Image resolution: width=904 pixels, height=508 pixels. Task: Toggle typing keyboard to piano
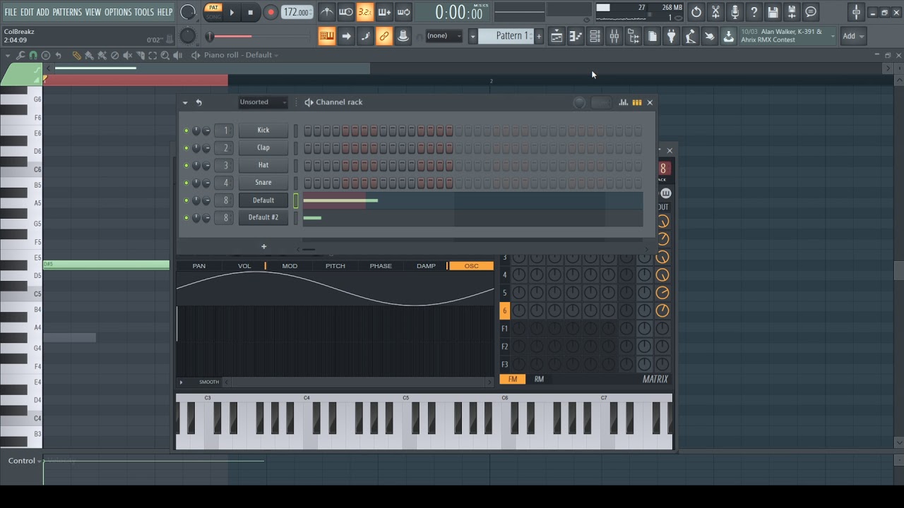click(x=326, y=36)
